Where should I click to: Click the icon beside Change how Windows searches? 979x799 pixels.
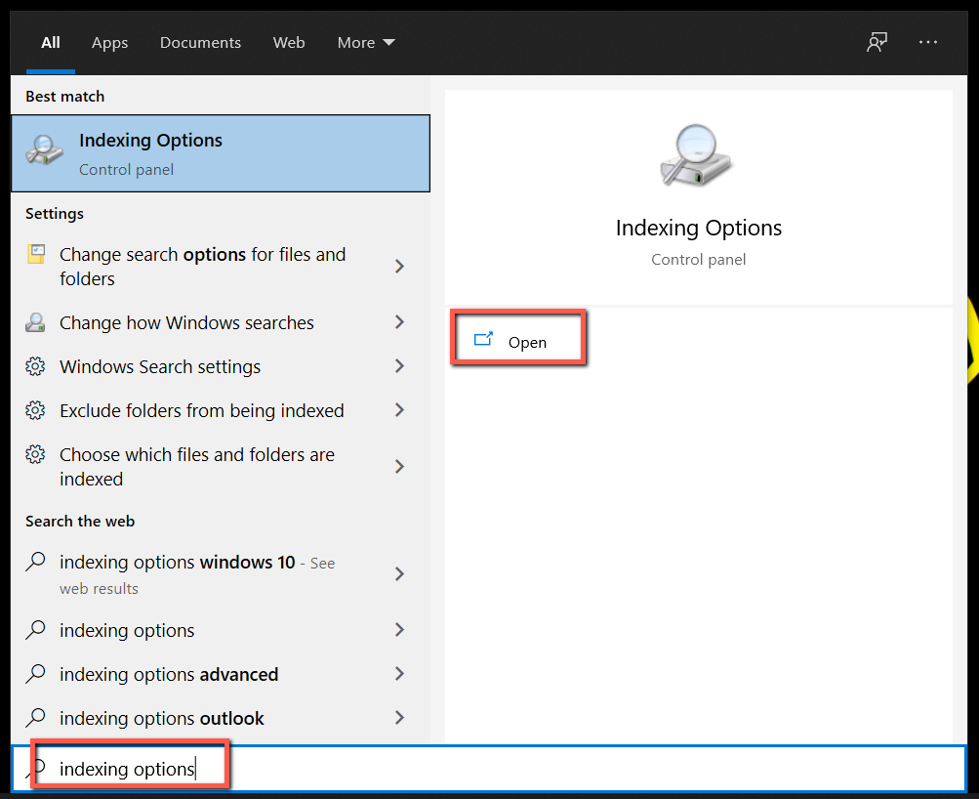35,322
